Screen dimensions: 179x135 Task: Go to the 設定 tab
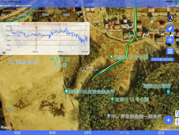(x=161, y=133)
